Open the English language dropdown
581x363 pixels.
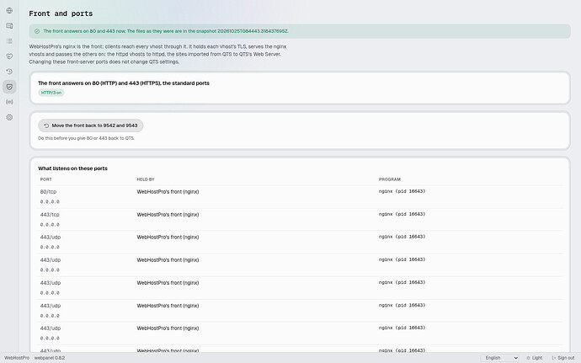point(501,358)
